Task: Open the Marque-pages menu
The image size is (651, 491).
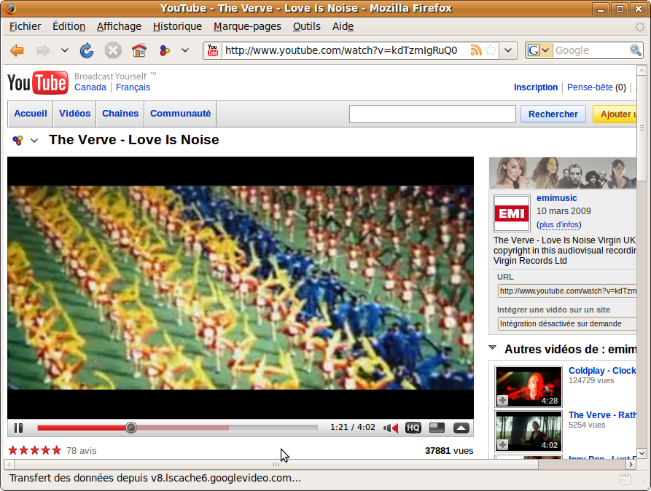Action: pos(247,26)
